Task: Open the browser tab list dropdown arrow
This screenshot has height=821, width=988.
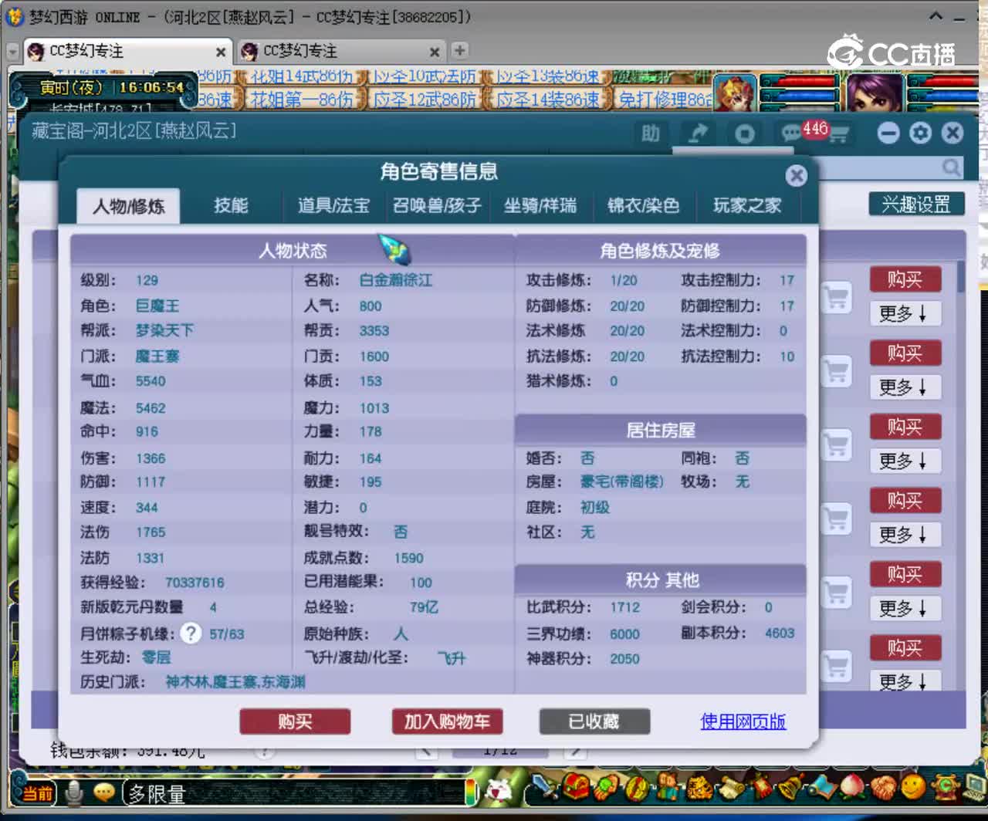Action: 12,52
